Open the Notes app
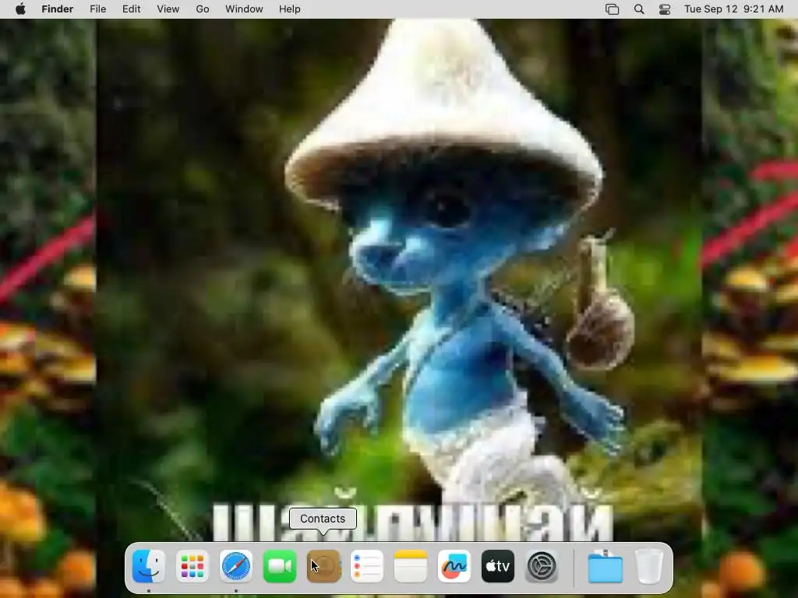This screenshot has height=598, width=798. (x=411, y=567)
